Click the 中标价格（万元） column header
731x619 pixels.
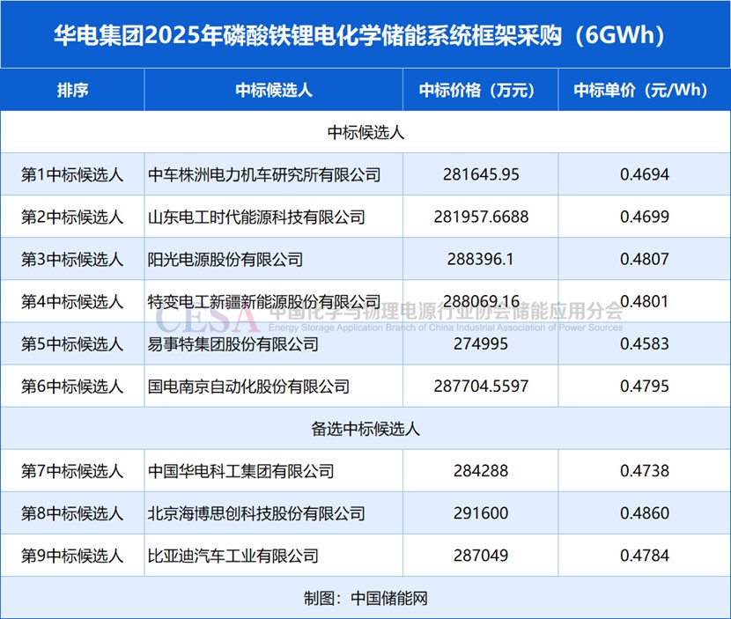(481, 90)
